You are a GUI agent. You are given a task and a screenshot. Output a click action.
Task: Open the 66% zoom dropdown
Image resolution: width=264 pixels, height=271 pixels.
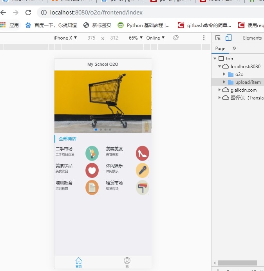(x=136, y=38)
